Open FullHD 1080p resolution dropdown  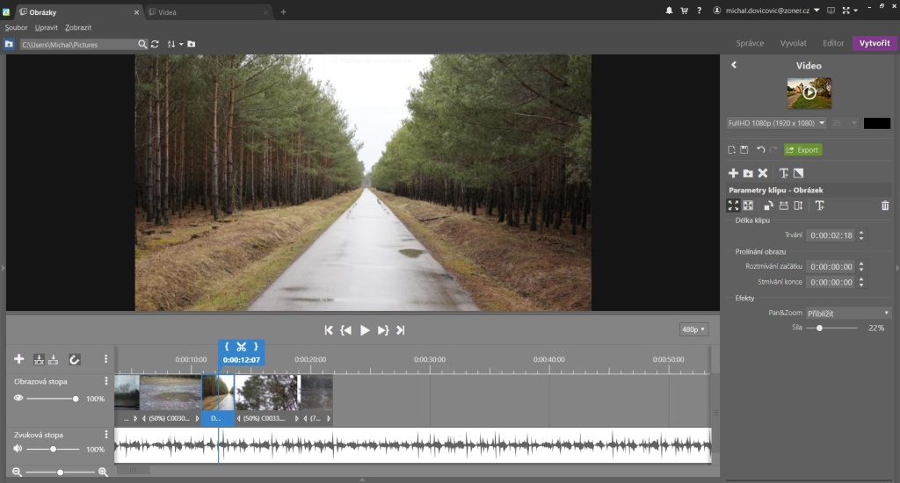[777, 123]
